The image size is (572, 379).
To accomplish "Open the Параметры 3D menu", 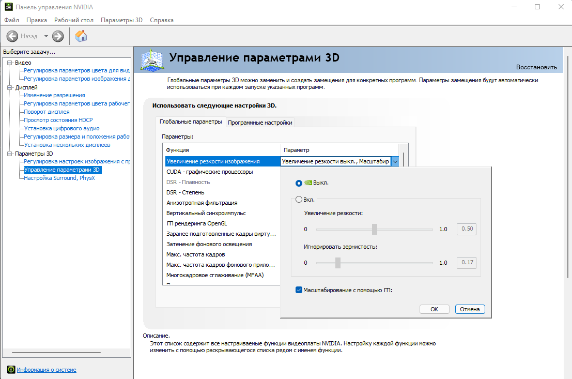I will tap(121, 20).
